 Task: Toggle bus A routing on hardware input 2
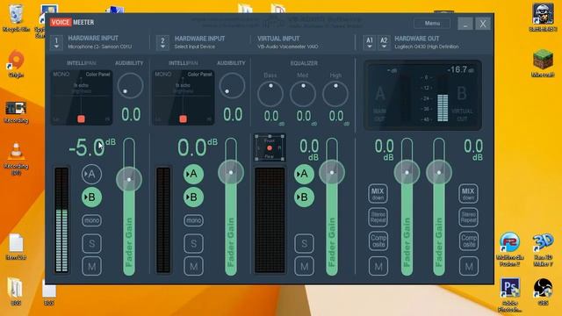click(193, 174)
